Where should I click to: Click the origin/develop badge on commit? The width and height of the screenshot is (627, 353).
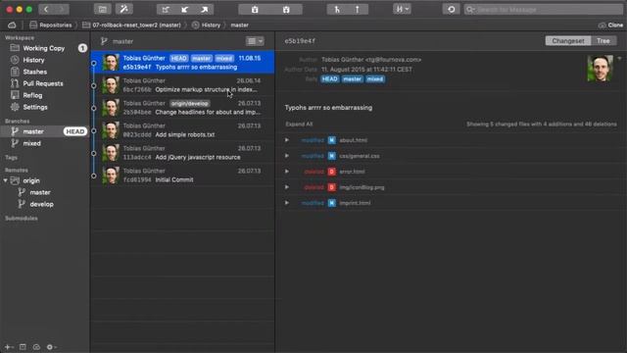pyautogui.click(x=189, y=103)
